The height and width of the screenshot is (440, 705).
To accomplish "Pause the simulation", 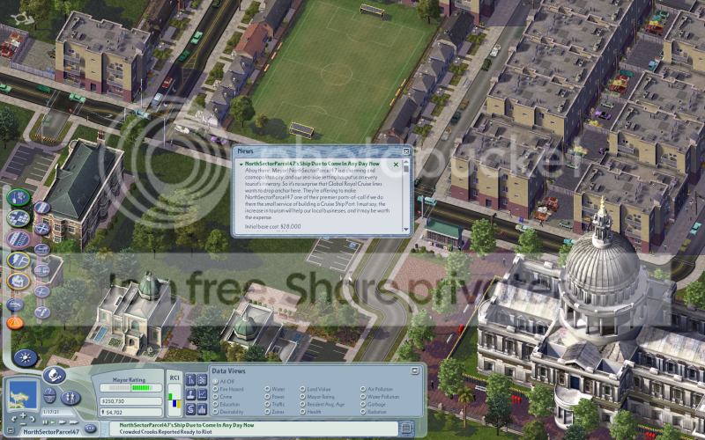I will pyautogui.click(x=45, y=422).
